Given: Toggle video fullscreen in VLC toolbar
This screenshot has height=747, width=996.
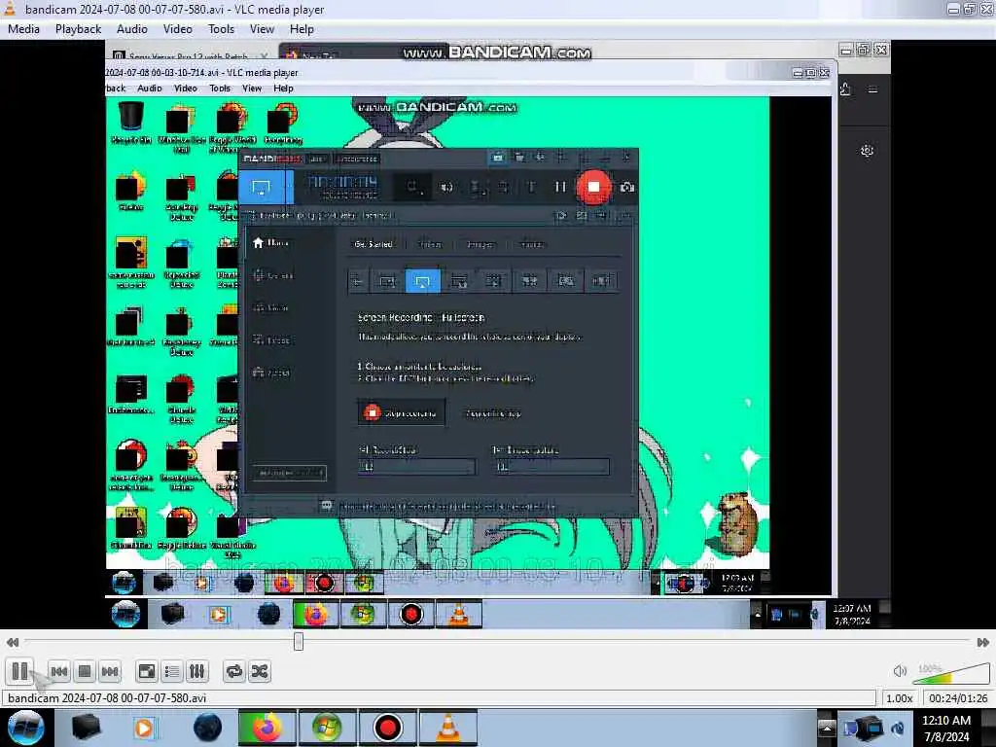Looking at the screenshot, I should coord(147,671).
